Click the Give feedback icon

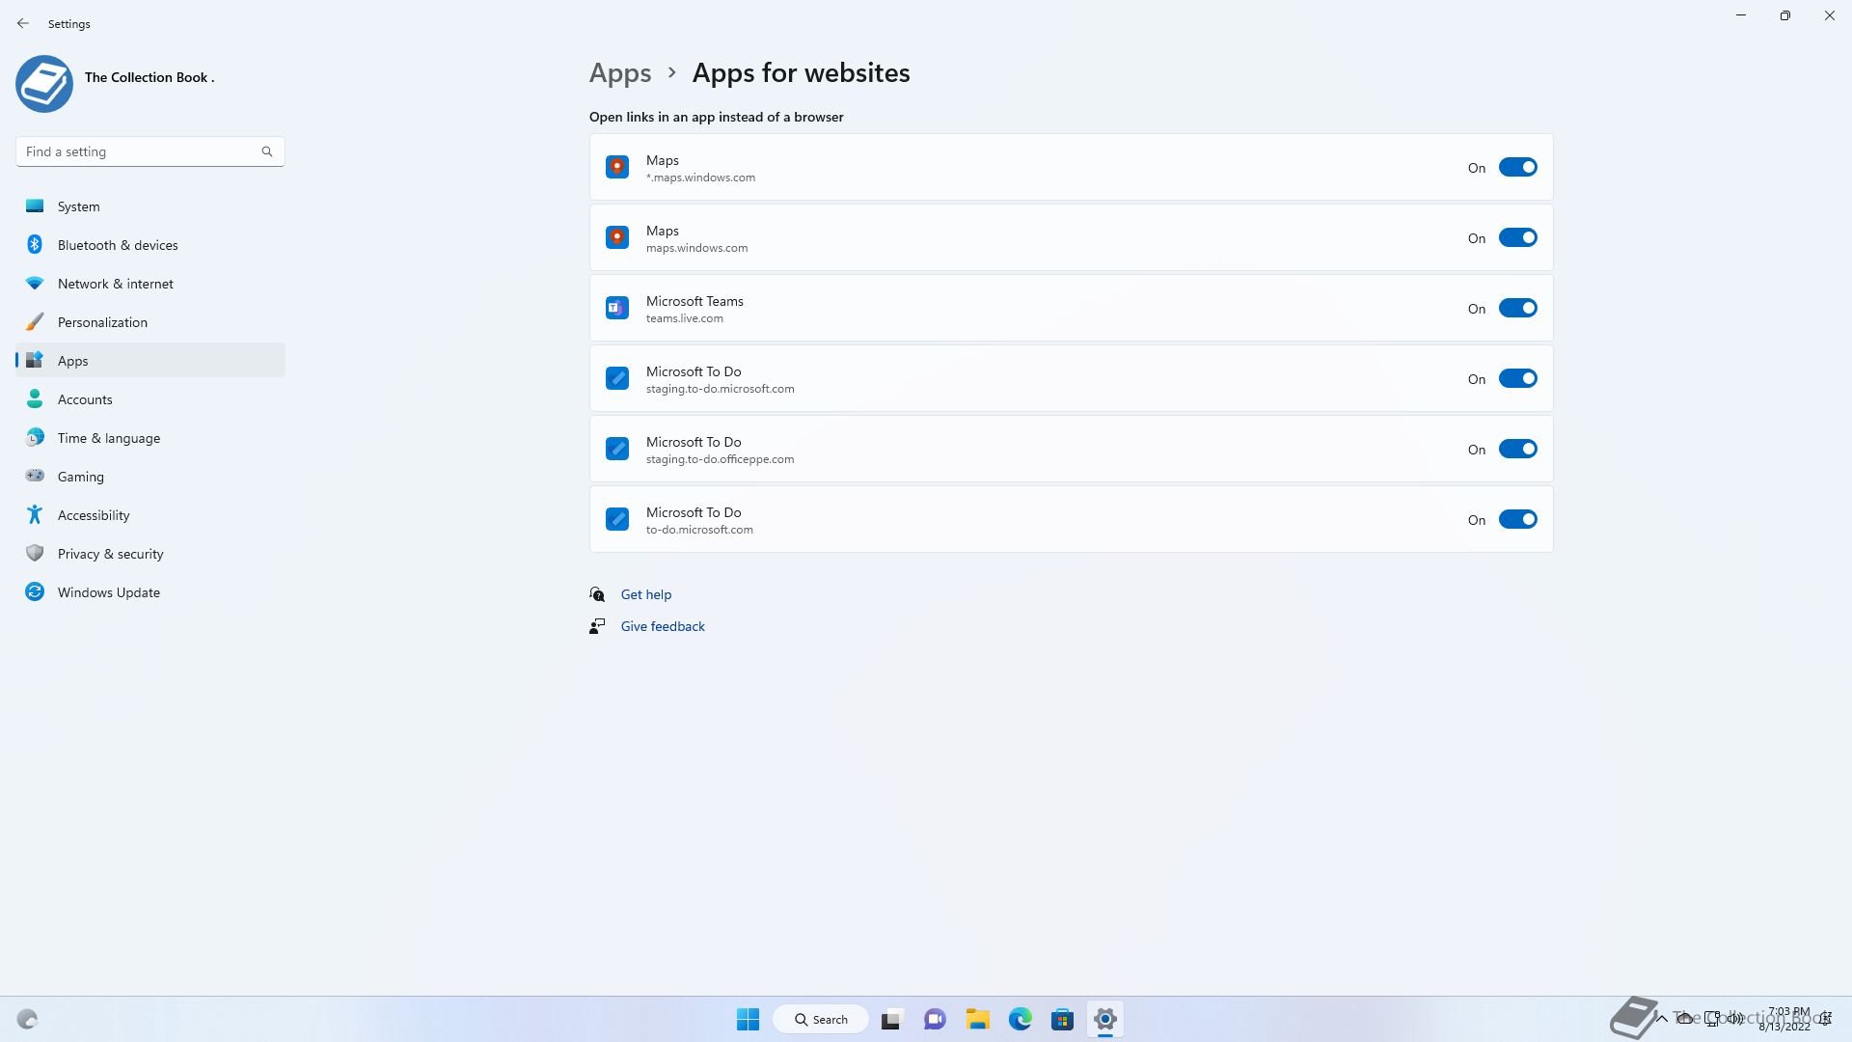point(597,626)
